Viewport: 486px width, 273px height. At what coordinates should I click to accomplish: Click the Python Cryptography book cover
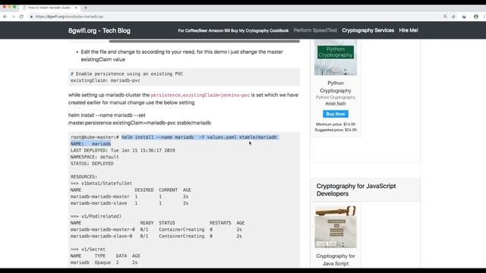[336, 58]
